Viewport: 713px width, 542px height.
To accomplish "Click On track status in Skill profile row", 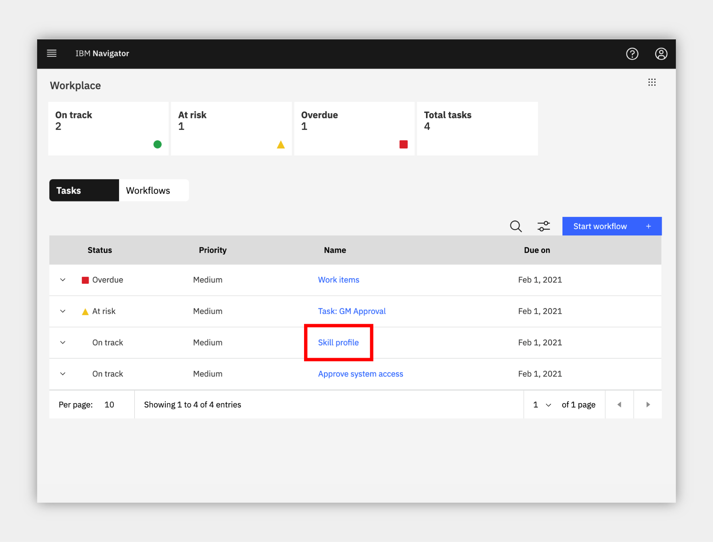I will coord(107,343).
